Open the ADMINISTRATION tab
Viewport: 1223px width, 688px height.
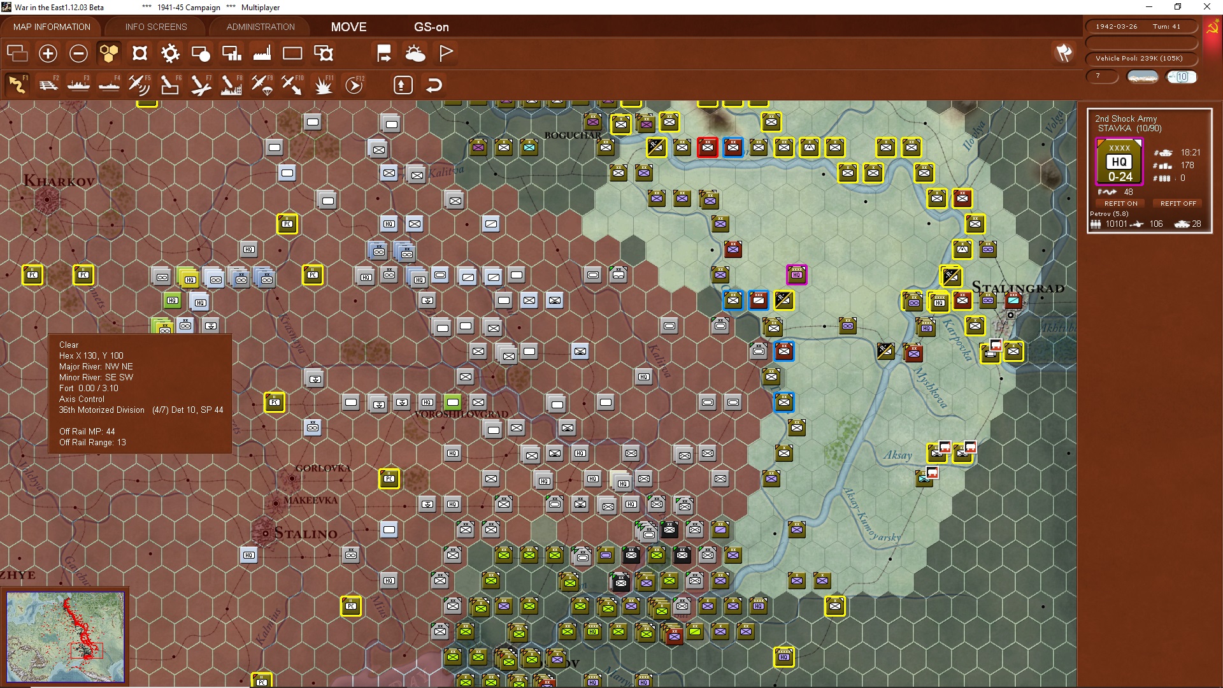261,27
